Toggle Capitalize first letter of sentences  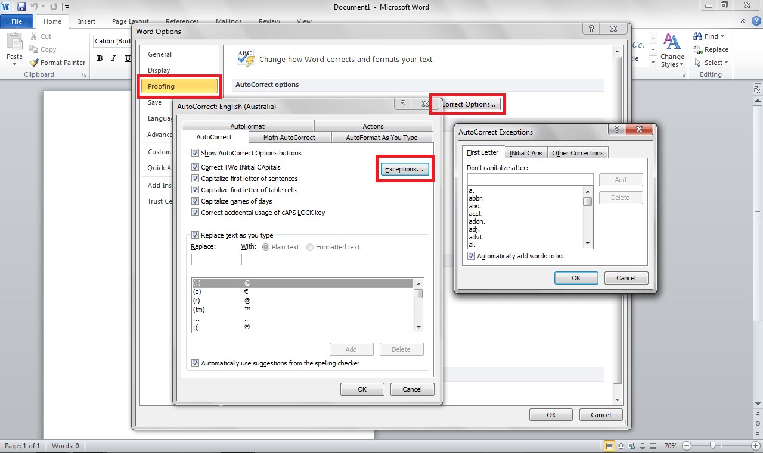click(196, 179)
